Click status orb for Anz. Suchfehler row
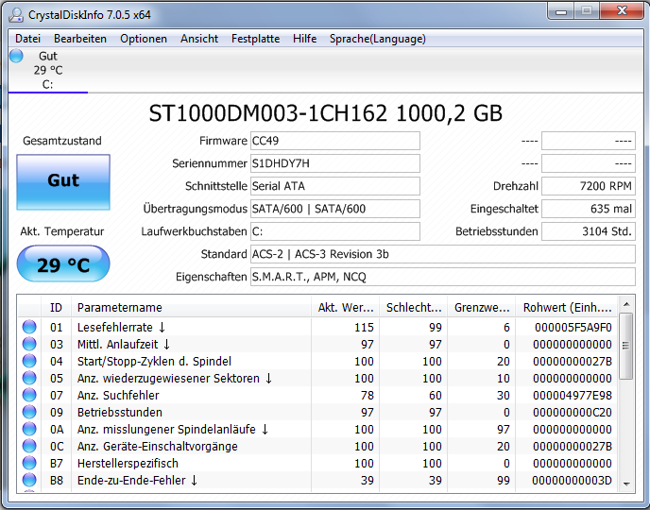This screenshot has height=510, width=650. pyautogui.click(x=29, y=395)
